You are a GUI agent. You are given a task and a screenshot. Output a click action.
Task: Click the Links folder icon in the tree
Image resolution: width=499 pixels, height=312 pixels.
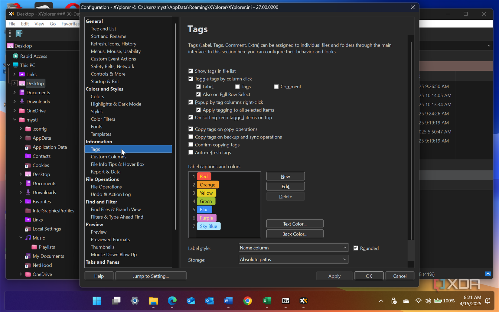[x=21, y=74]
